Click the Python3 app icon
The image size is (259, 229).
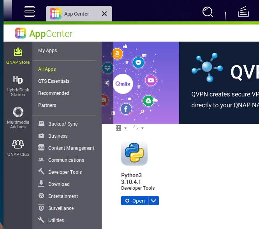click(134, 153)
